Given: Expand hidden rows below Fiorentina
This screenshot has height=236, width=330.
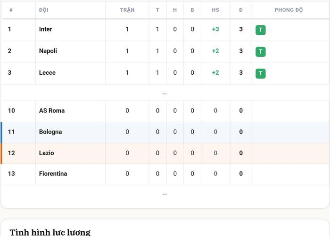Looking at the screenshot, I should click(x=165, y=194).
